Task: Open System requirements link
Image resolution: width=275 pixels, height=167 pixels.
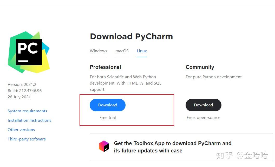Action: pyautogui.click(x=27, y=111)
